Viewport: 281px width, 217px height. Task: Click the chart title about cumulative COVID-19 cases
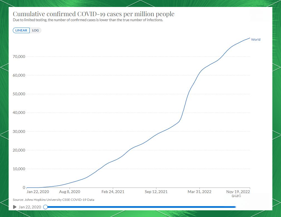tap(93, 14)
